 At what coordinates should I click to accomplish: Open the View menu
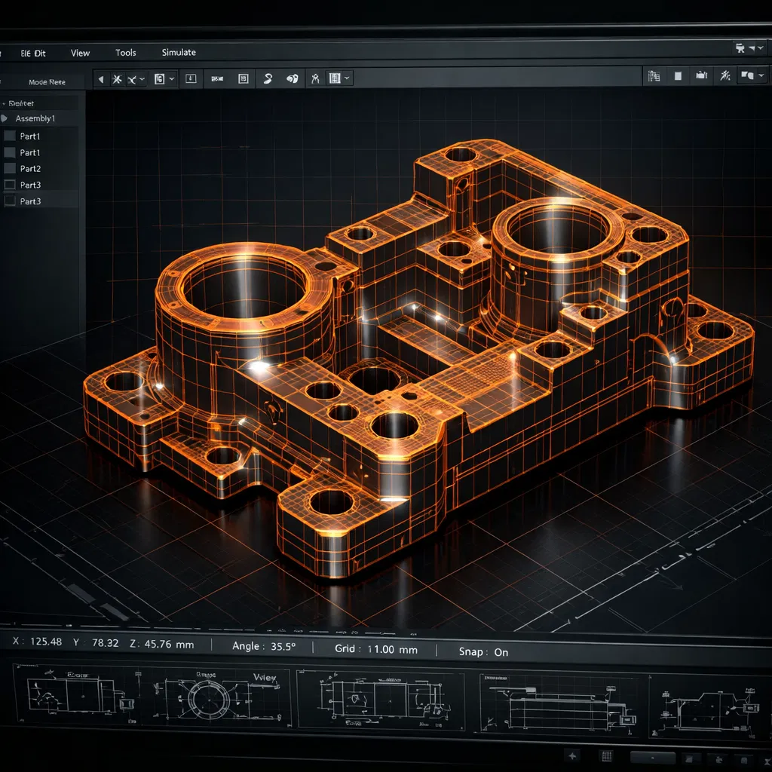pos(79,53)
